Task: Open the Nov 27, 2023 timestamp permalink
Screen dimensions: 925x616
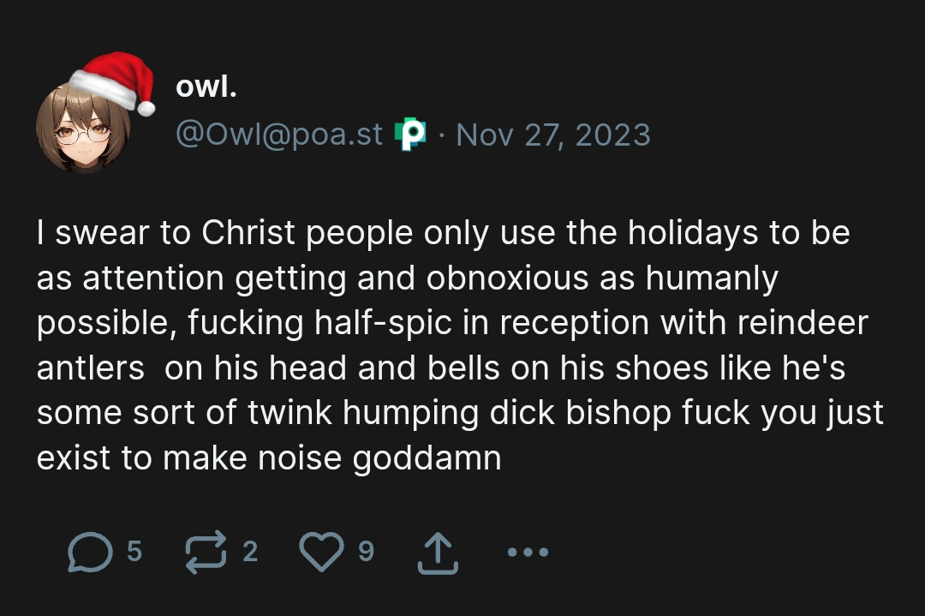Action: (553, 135)
